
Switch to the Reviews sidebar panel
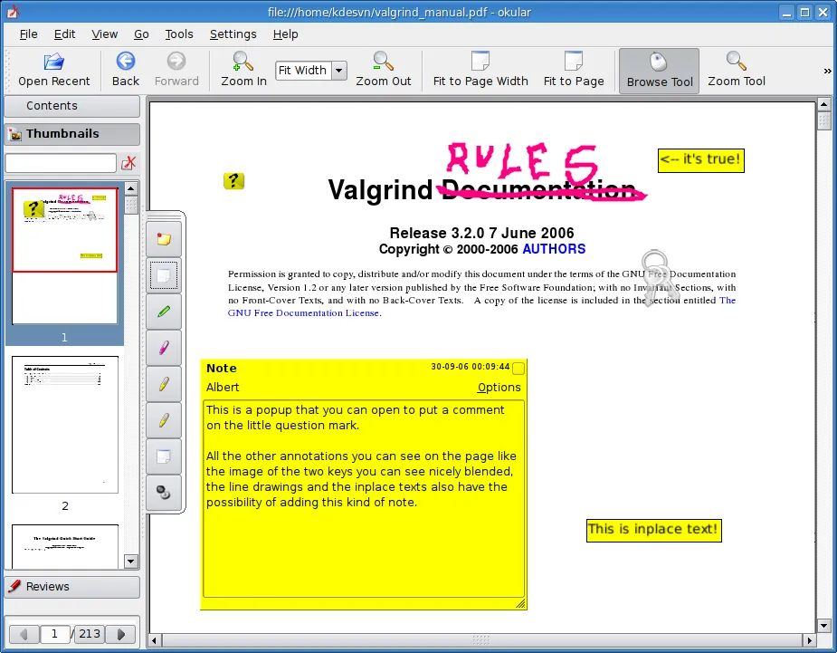coord(72,586)
